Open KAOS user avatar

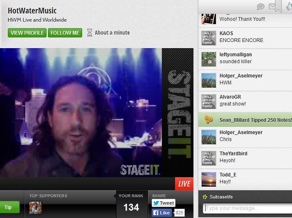click(x=209, y=38)
